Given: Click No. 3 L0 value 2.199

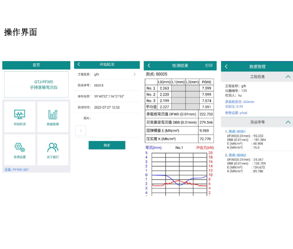Looking at the screenshot, I should tap(164, 101).
